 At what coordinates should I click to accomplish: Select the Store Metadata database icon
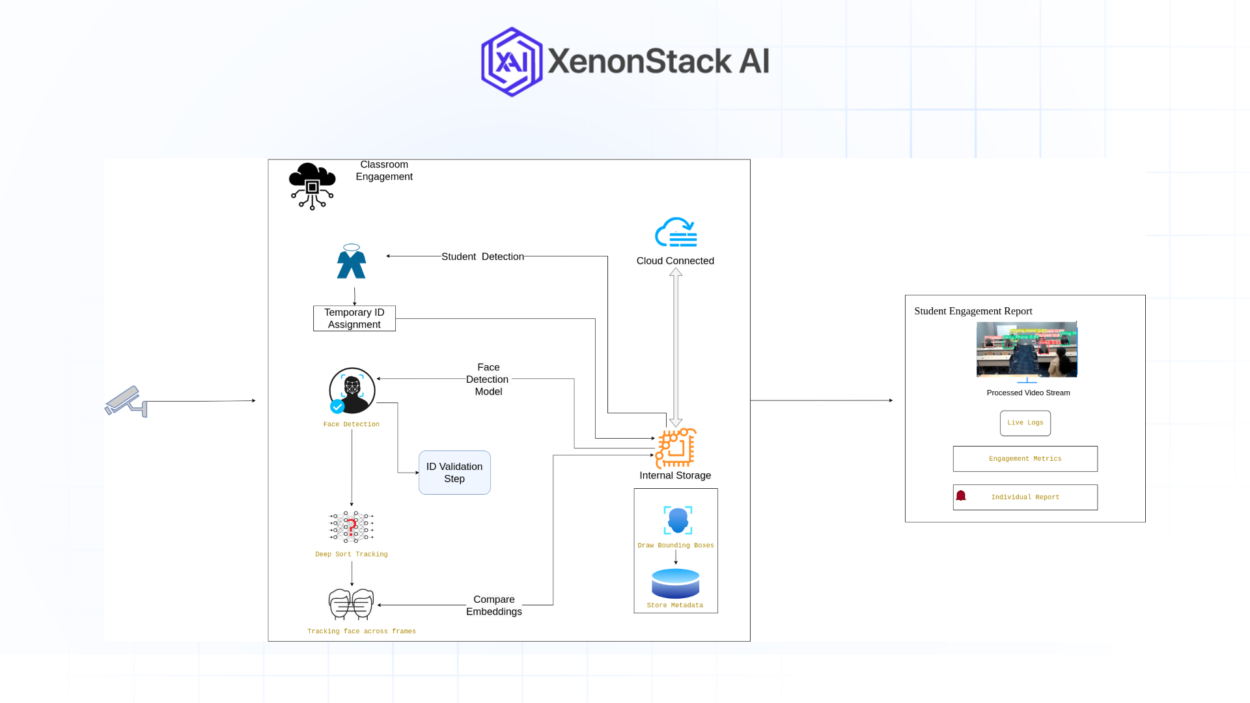pos(676,583)
